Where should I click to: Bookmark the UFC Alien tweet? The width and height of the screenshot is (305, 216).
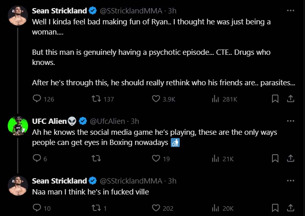click(x=275, y=159)
